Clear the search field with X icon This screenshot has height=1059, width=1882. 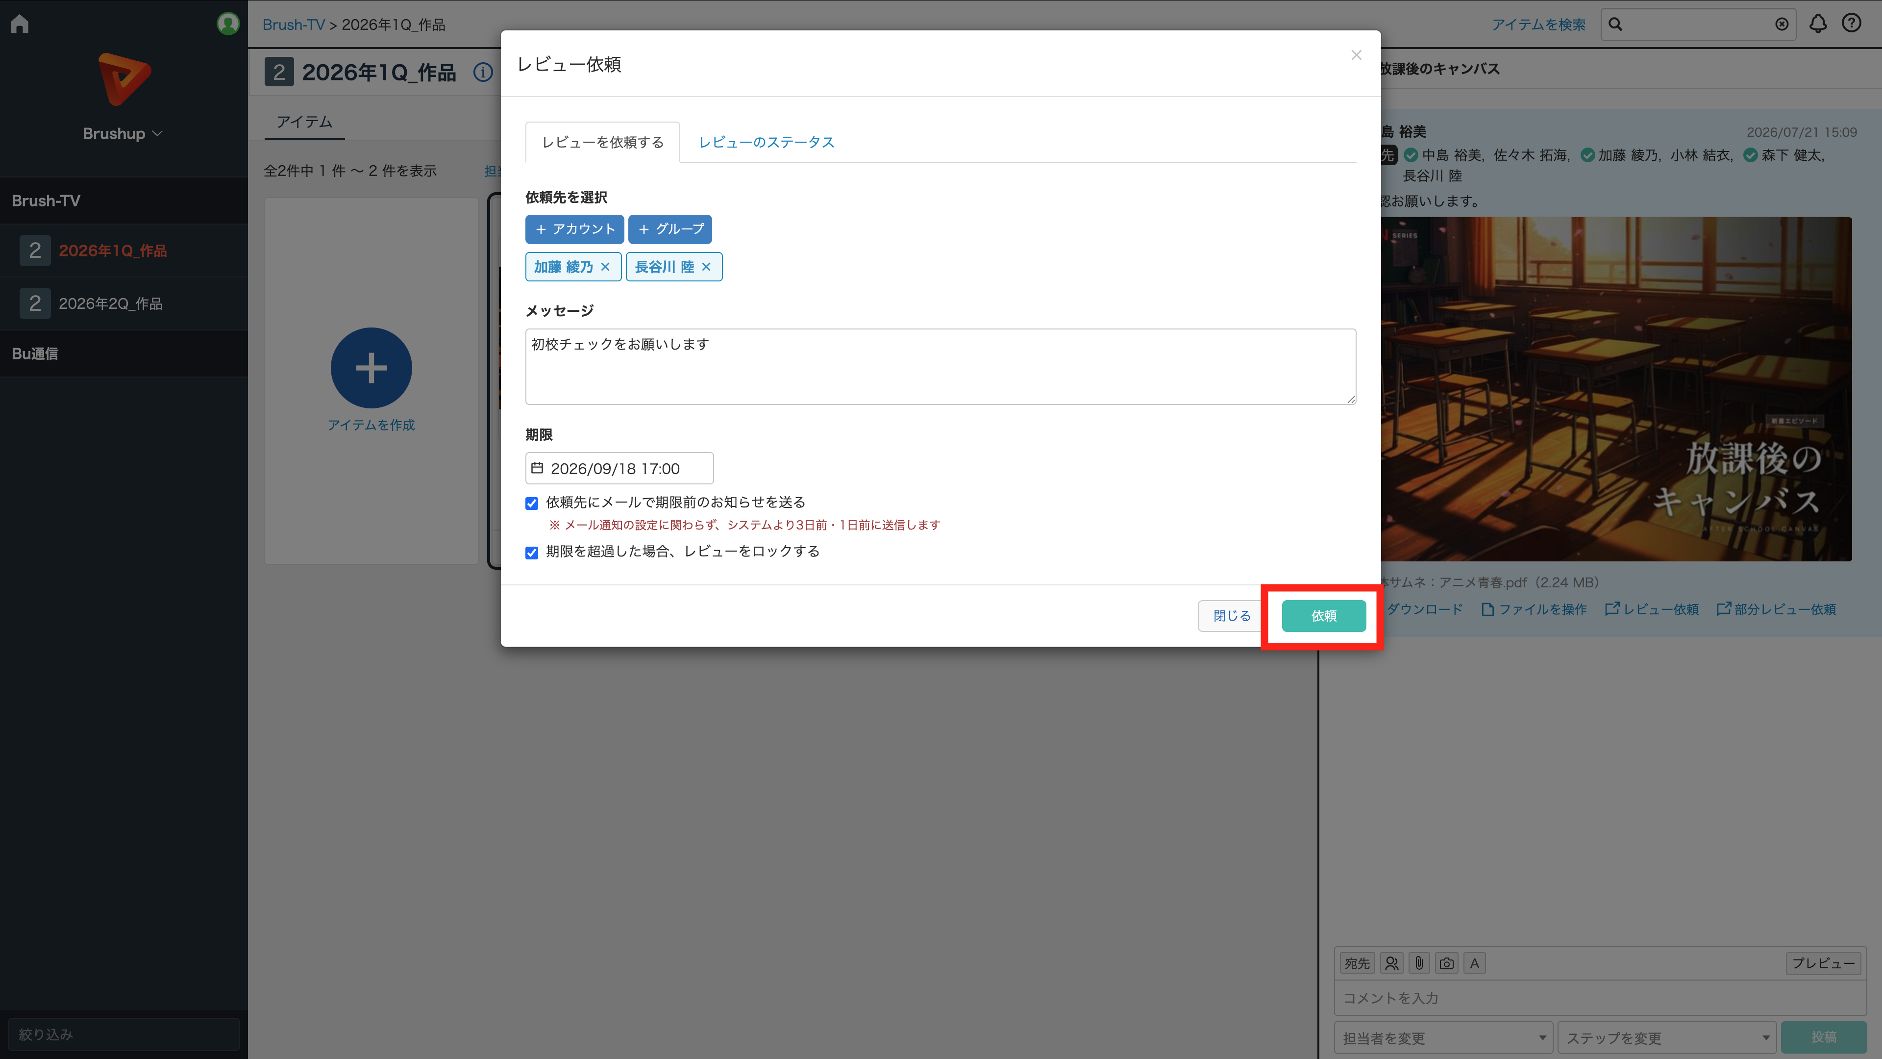click(1782, 25)
